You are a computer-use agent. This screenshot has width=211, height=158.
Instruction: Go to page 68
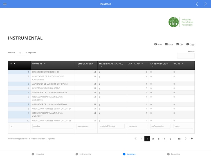(179, 139)
